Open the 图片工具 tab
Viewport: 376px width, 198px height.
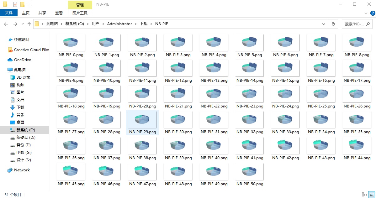(x=80, y=13)
